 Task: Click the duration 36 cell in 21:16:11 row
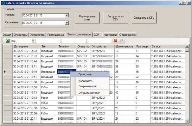click(125, 66)
